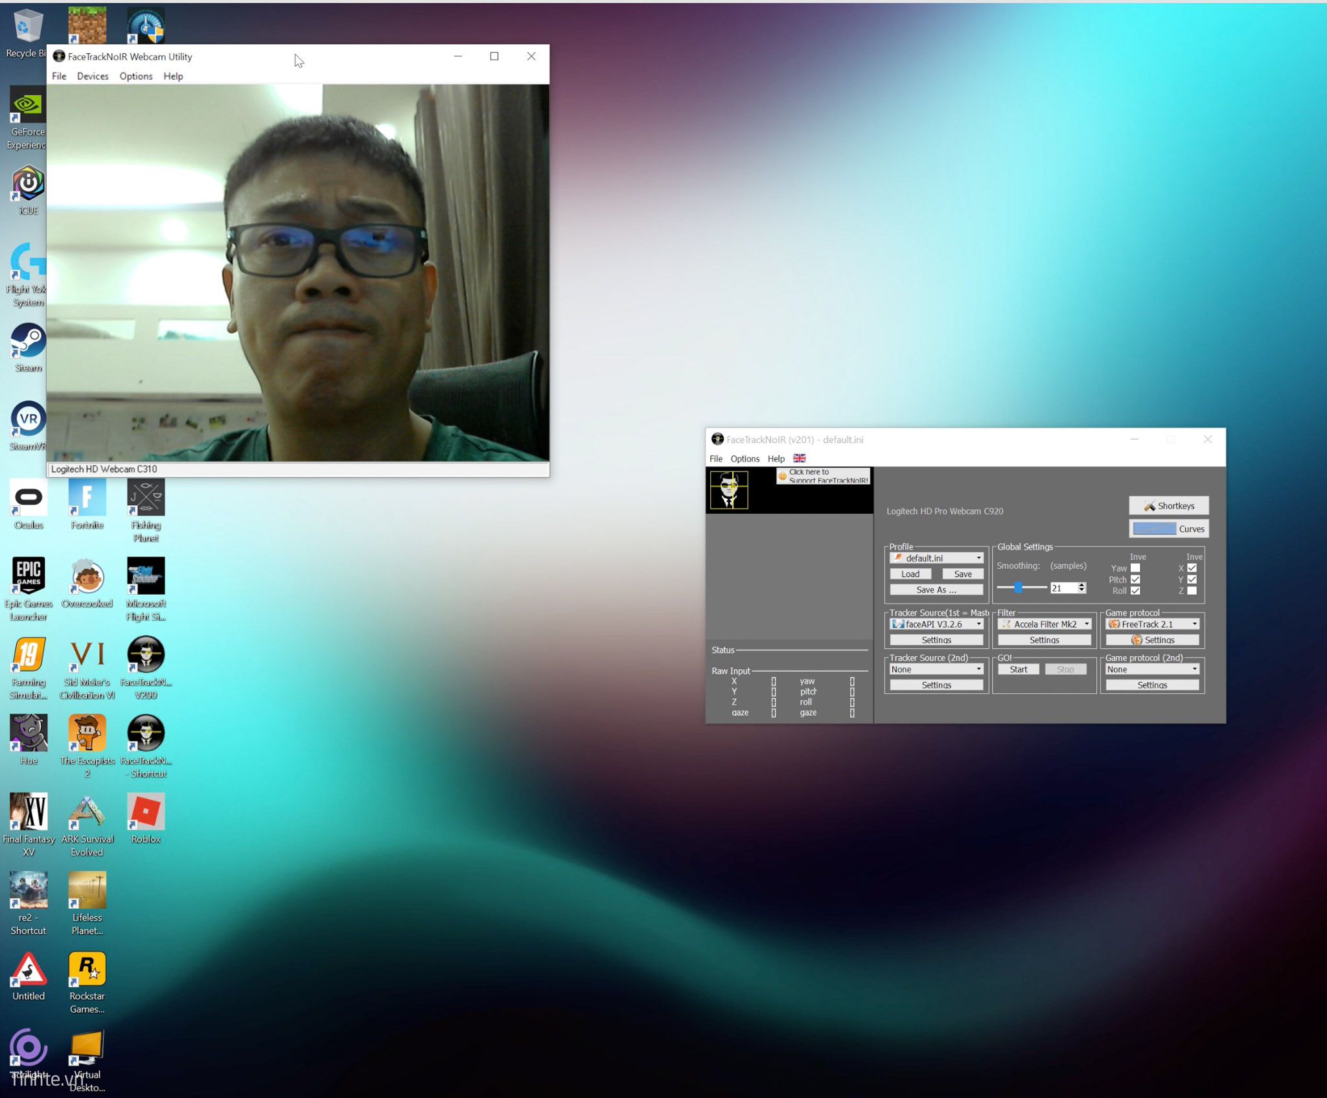Open Devices menu in Webcam Utility window
The height and width of the screenshot is (1098, 1327).
click(93, 76)
